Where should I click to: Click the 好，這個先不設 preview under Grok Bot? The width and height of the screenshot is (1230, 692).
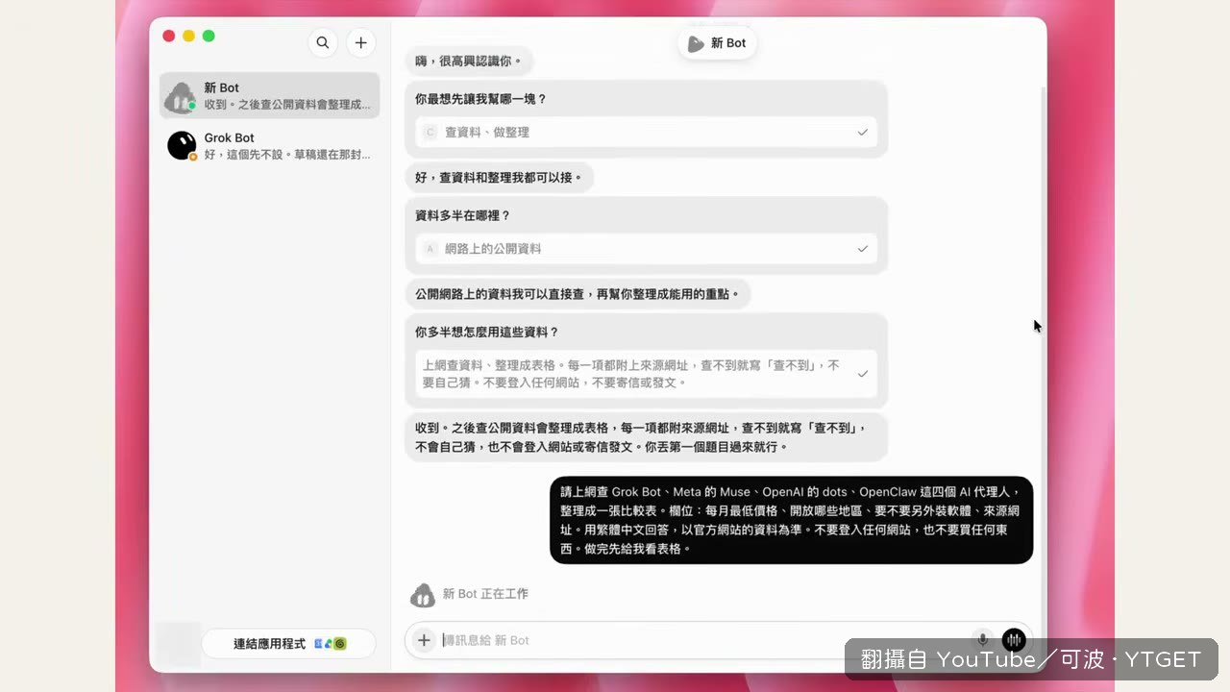287,155
